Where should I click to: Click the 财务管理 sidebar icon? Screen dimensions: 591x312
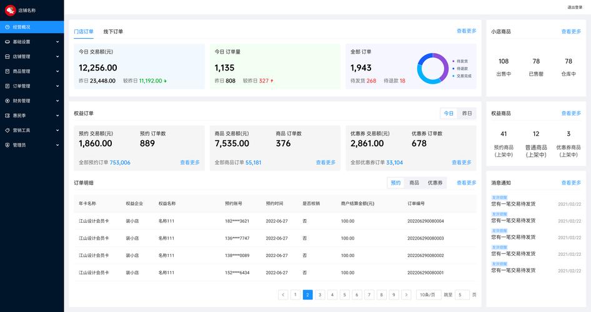coord(7,100)
